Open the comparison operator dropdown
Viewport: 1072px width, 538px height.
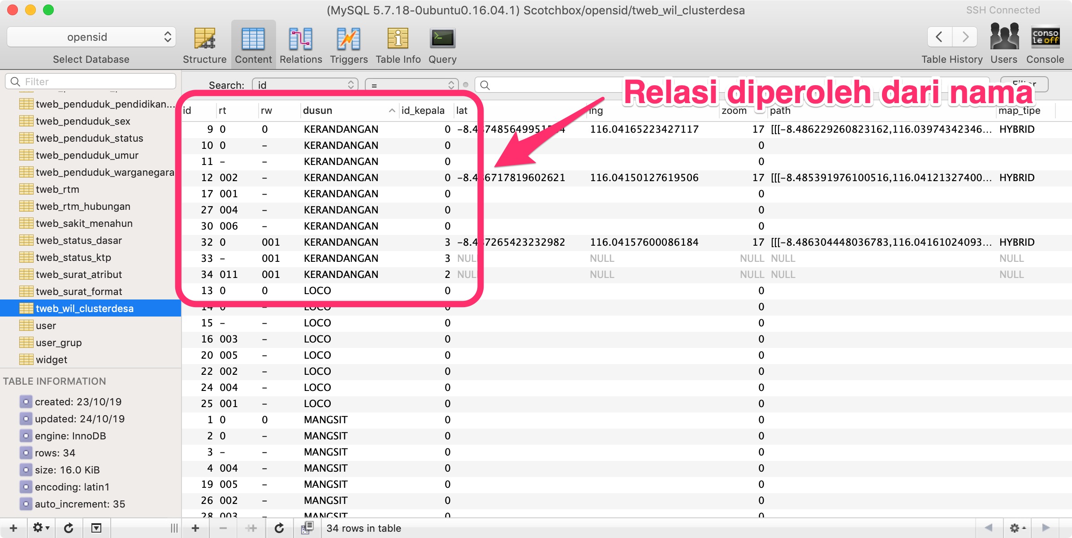tap(411, 84)
